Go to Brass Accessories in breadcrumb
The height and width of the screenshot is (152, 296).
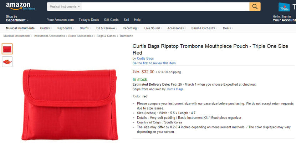point(80,36)
